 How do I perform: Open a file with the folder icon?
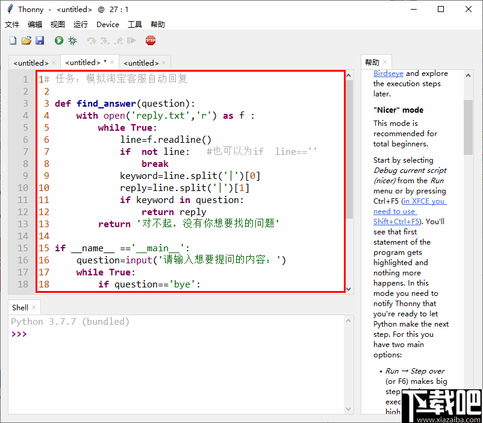click(x=26, y=40)
